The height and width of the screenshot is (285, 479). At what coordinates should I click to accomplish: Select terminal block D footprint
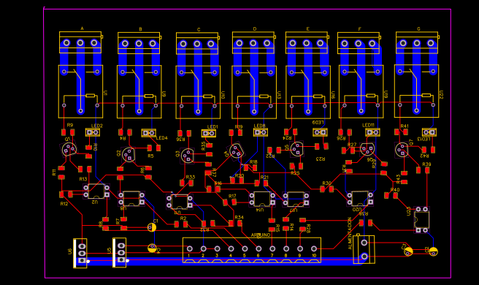pos(253,43)
